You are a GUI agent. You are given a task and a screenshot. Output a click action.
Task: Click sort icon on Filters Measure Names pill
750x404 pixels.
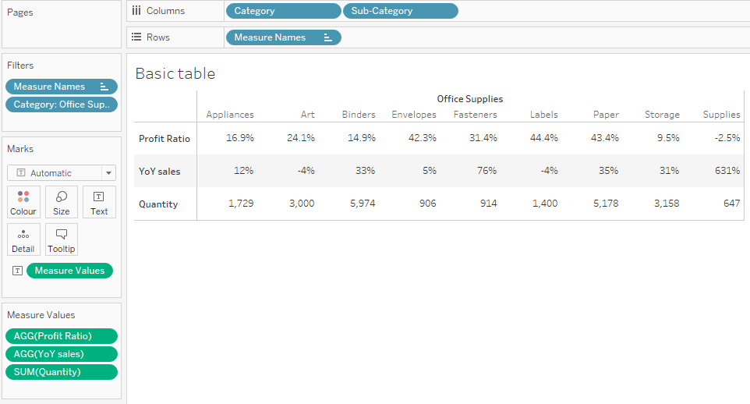(104, 87)
